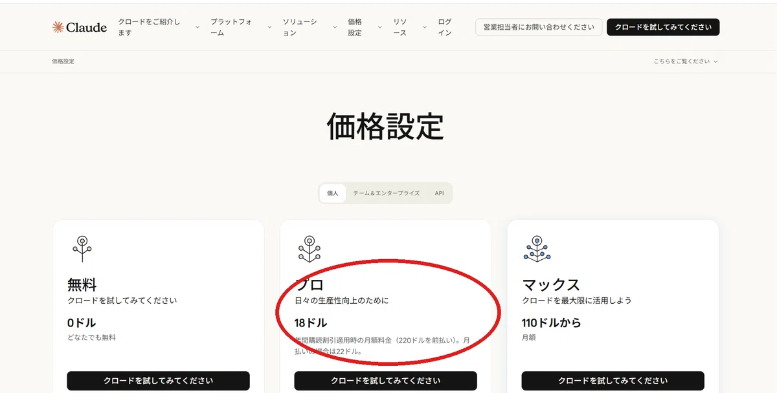
Task: Click the マックス plan title
Action: 551,284
